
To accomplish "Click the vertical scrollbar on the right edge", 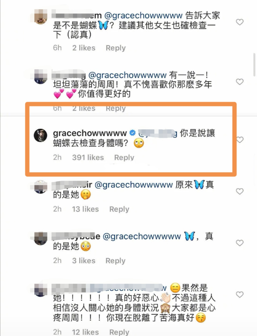I will click(x=254, y=65).
